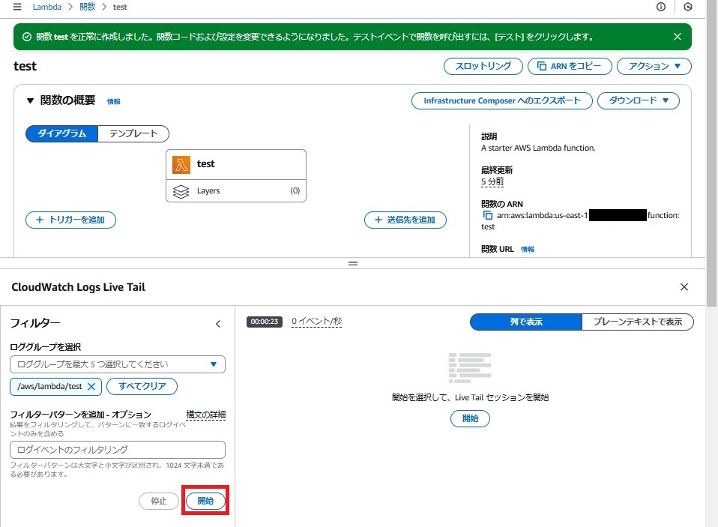718x527 pixels.
Task: Go to 関数 breadcrumb link
Action: [x=87, y=7]
